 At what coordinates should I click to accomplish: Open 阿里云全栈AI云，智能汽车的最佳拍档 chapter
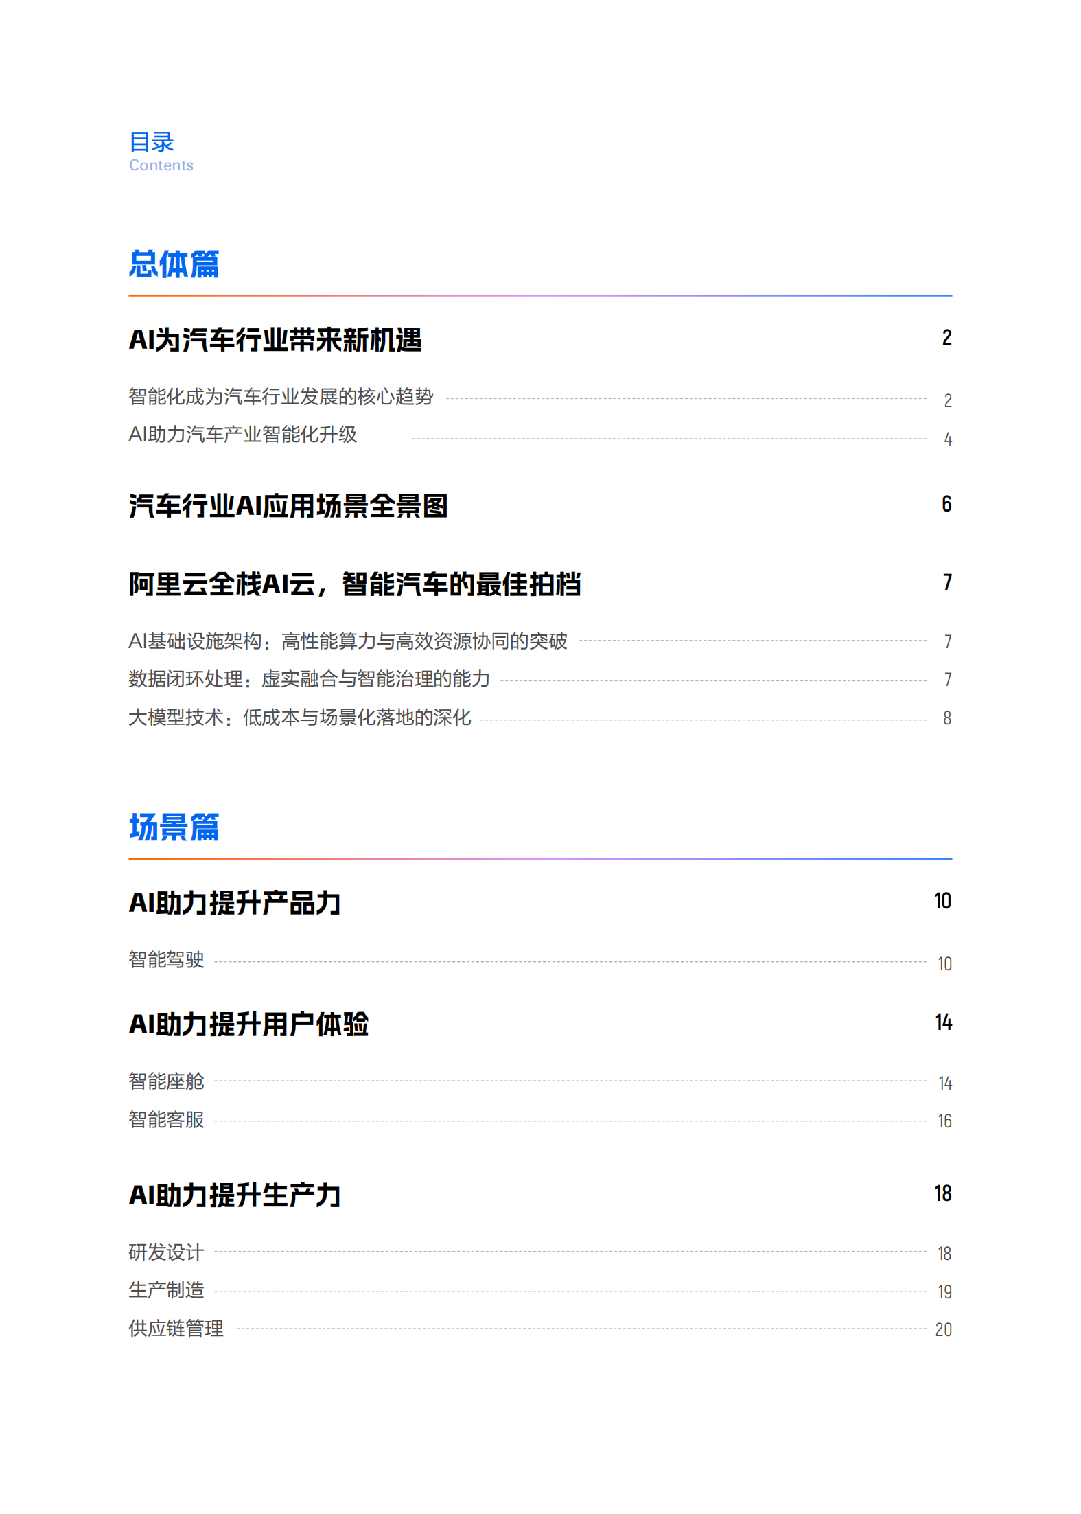coord(355,584)
